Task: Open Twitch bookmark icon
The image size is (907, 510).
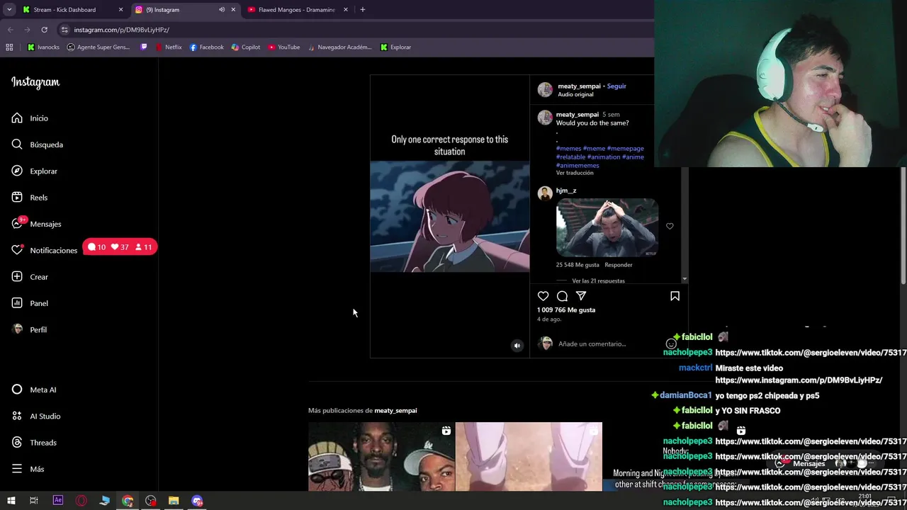Action: pos(144,47)
